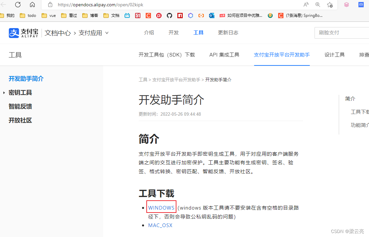
Task: Click the pink stack extension icon
Action: point(347,5)
